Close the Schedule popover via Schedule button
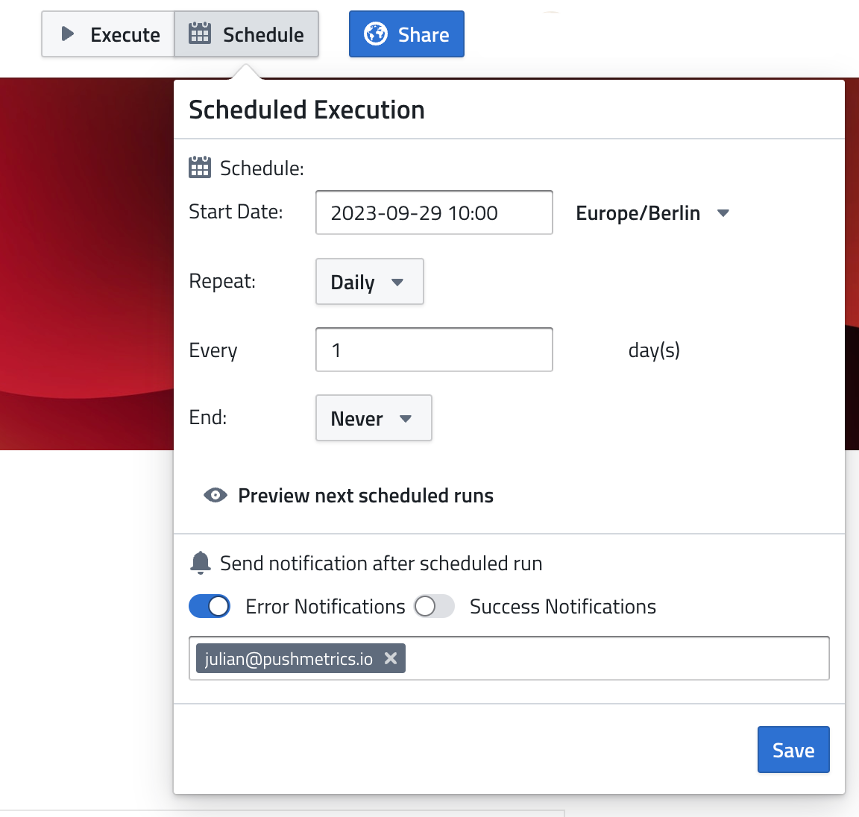This screenshot has width=859, height=817. click(x=247, y=34)
